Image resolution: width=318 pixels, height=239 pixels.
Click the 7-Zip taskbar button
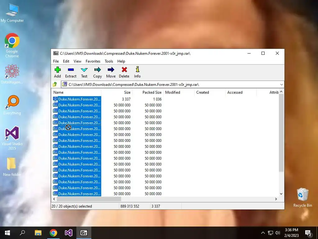point(84,233)
